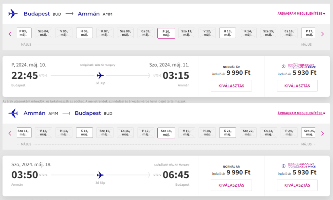Expand the outbound Árdiagram megjelenítése price chart

[x=301, y=14]
